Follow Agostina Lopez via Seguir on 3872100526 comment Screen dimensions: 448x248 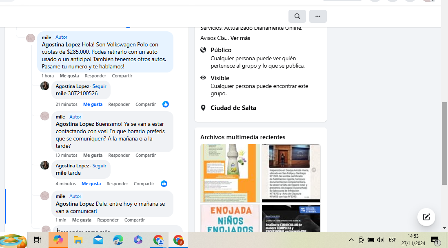99,86
